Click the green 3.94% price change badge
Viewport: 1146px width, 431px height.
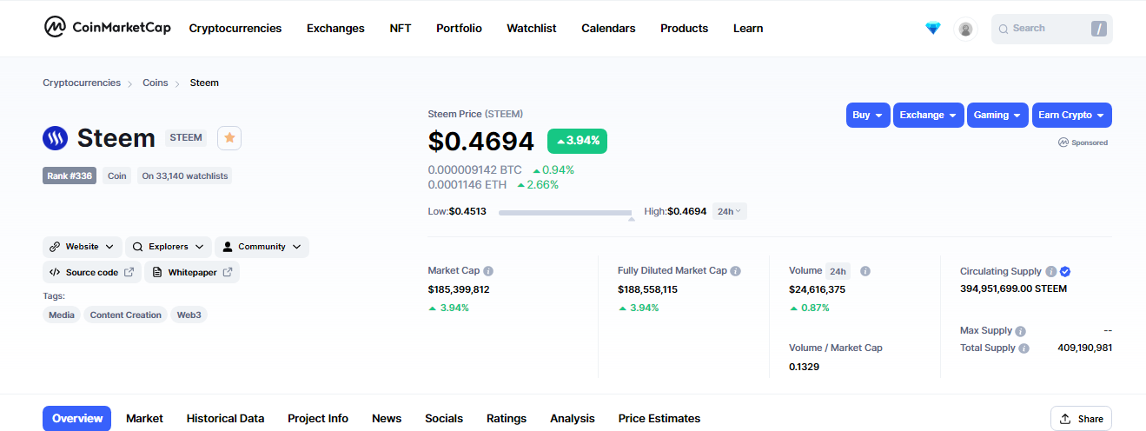click(577, 141)
